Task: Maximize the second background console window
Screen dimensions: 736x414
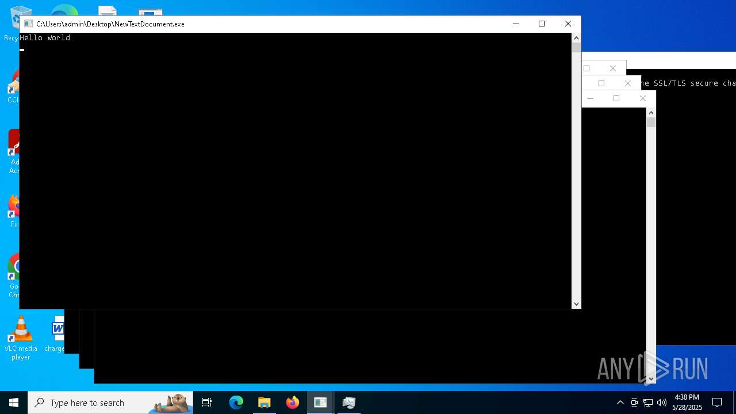Action: point(601,83)
